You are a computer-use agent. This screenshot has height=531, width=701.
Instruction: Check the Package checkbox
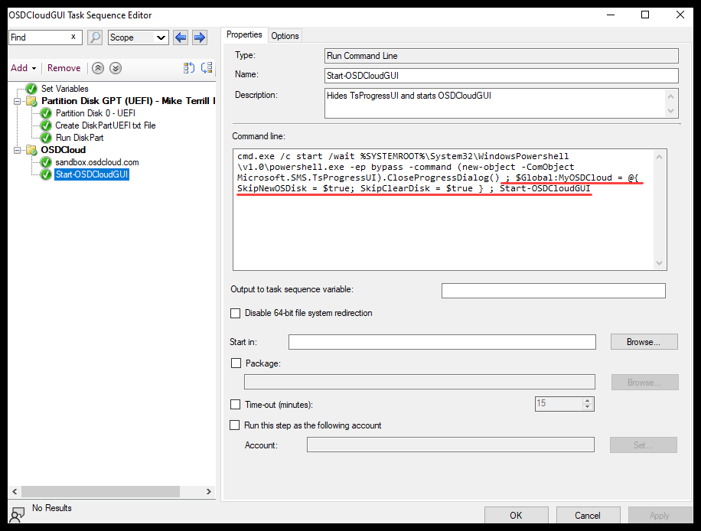[236, 363]
